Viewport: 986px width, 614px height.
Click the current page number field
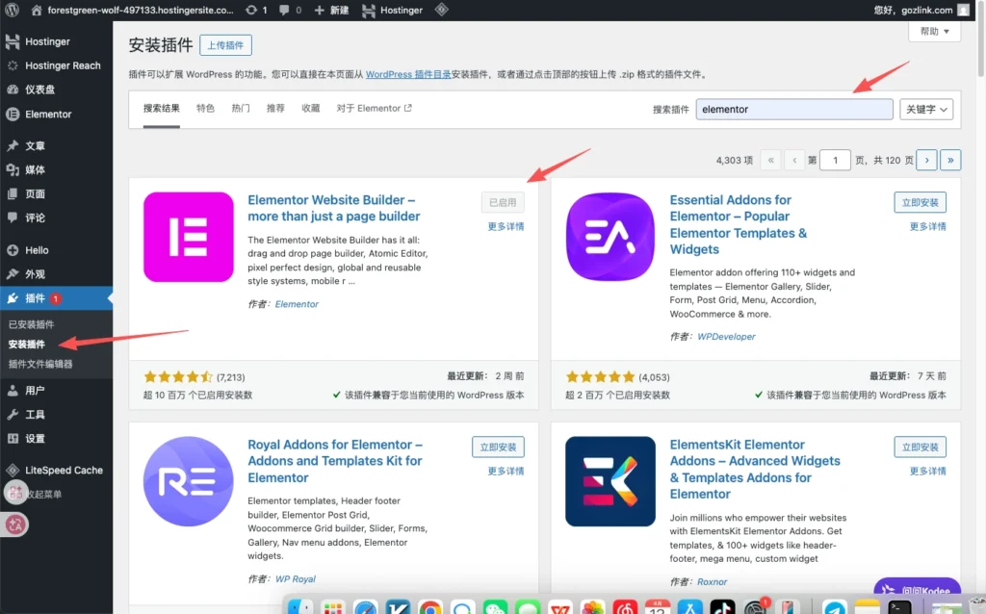pyautogui.click(x=835, y=161)
